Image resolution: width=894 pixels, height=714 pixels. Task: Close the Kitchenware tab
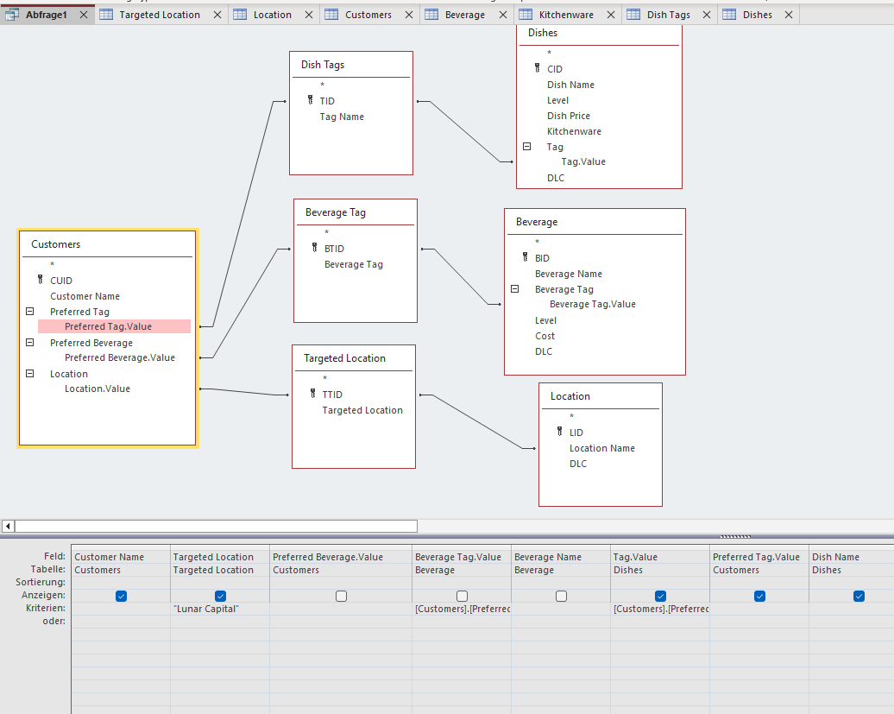tap(611, 15)
